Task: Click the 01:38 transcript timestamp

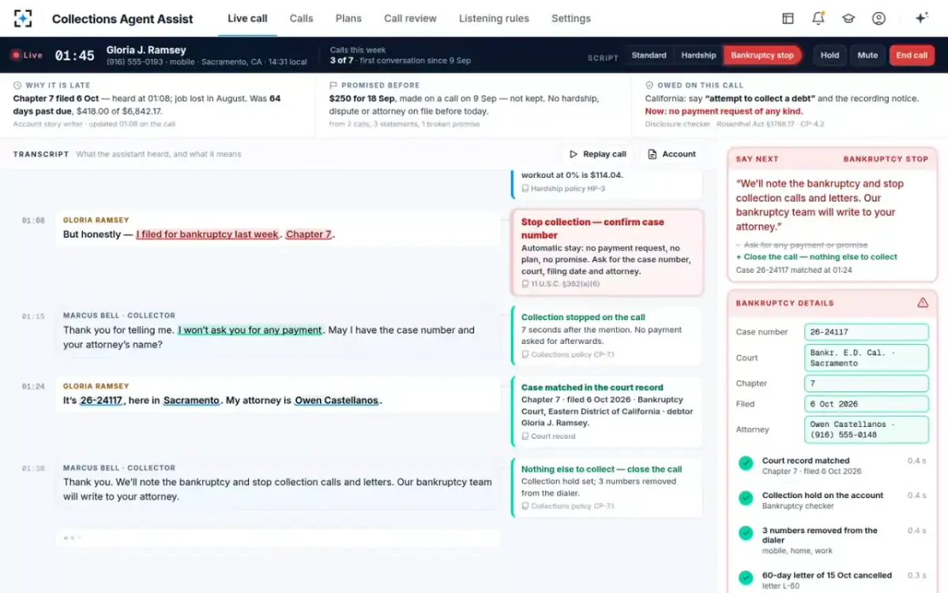Action: point(33,468)
